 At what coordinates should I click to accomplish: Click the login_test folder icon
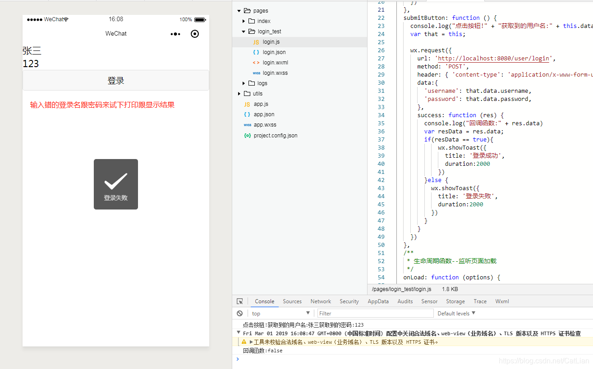[x=252, y=31]
